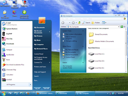Click the Forward arrow in My Computer window

(73, 23)
